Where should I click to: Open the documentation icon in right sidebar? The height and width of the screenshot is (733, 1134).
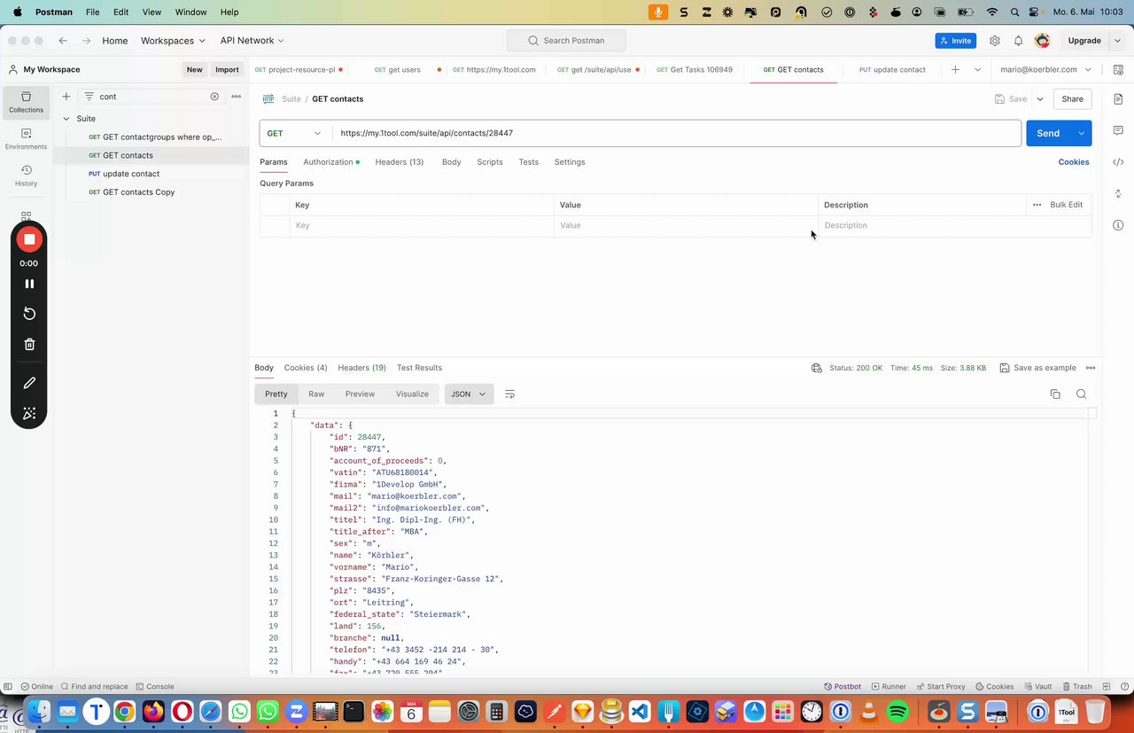pos(1118,98)
